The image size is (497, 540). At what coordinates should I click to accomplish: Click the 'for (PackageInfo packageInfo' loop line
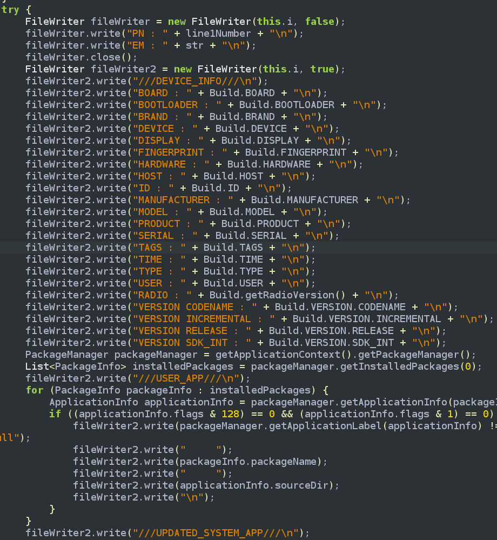[x=177, y=390]
